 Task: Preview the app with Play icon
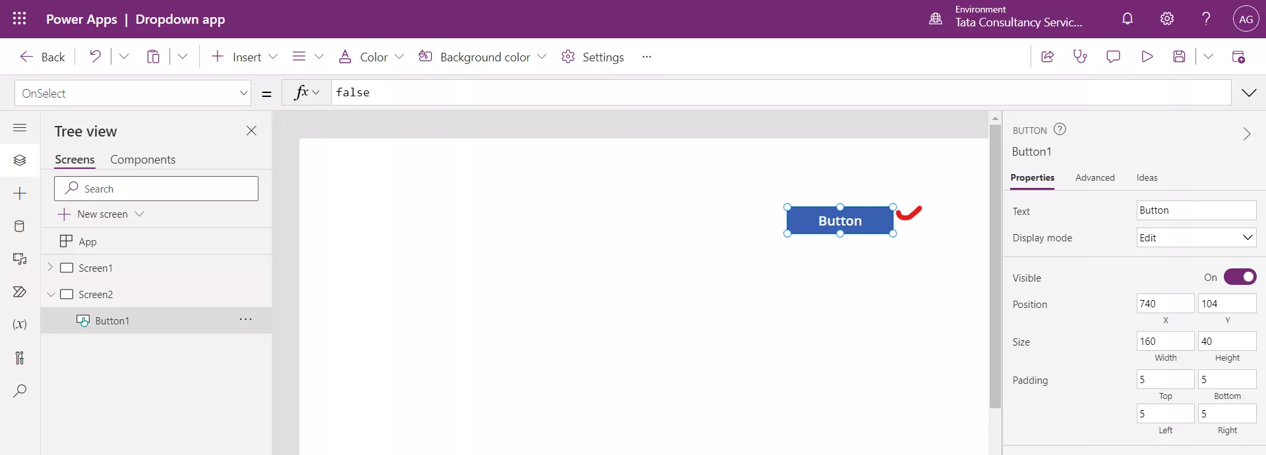point(1147,57)
